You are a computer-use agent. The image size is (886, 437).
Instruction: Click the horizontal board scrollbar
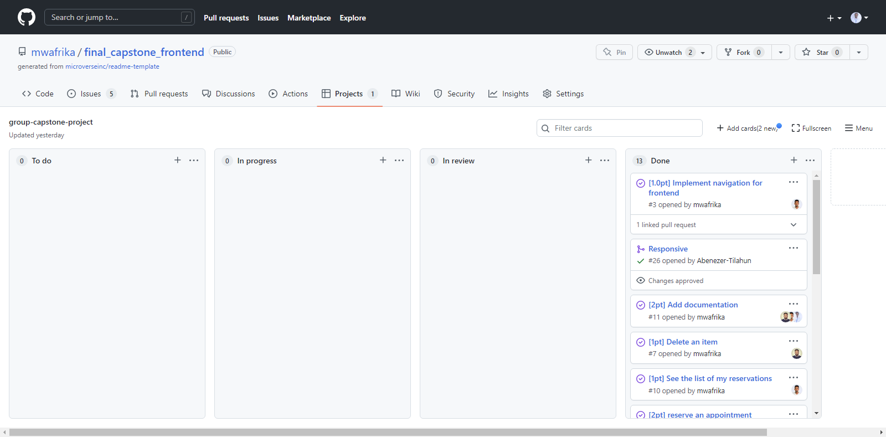(x=388, y=432)
